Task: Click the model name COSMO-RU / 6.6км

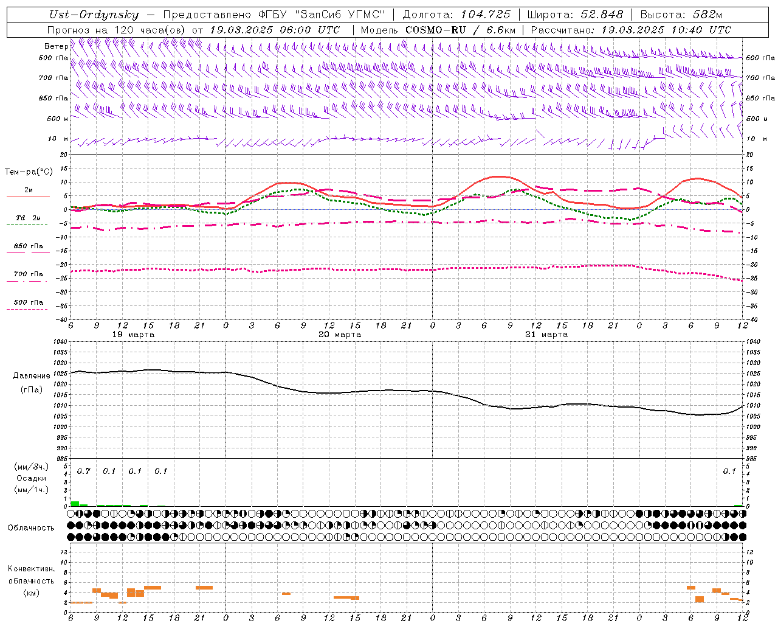Action: click(461, 30)
